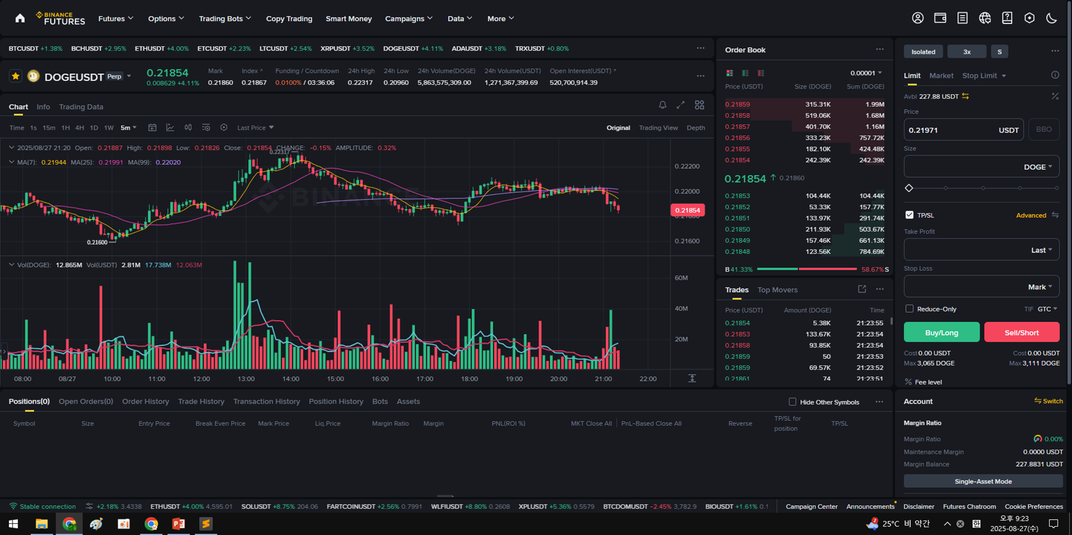Expand the Last Price dropdown on chart
The image size is (1072, 535).
click(x=255, y=127)
